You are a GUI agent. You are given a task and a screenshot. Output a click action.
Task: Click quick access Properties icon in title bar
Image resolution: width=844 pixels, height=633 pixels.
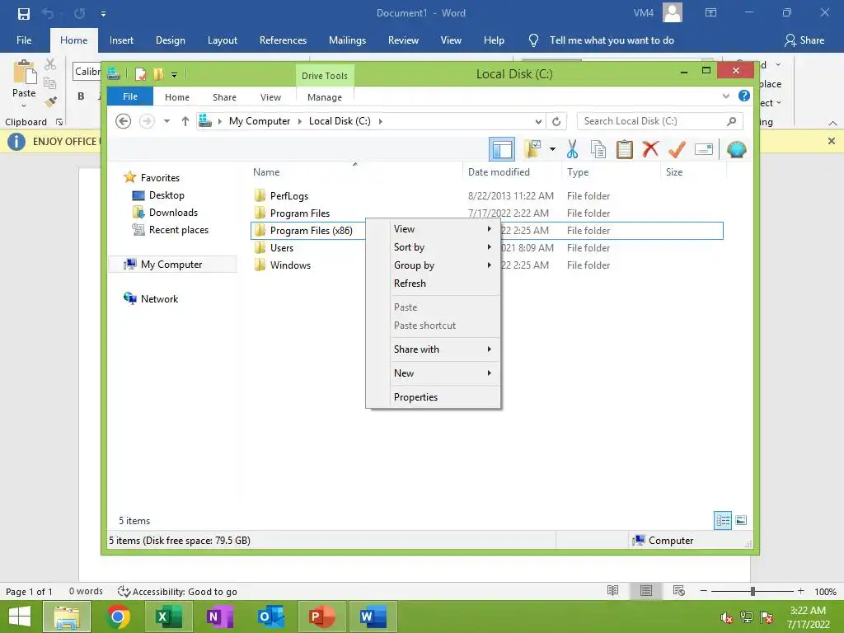[140, 73]
